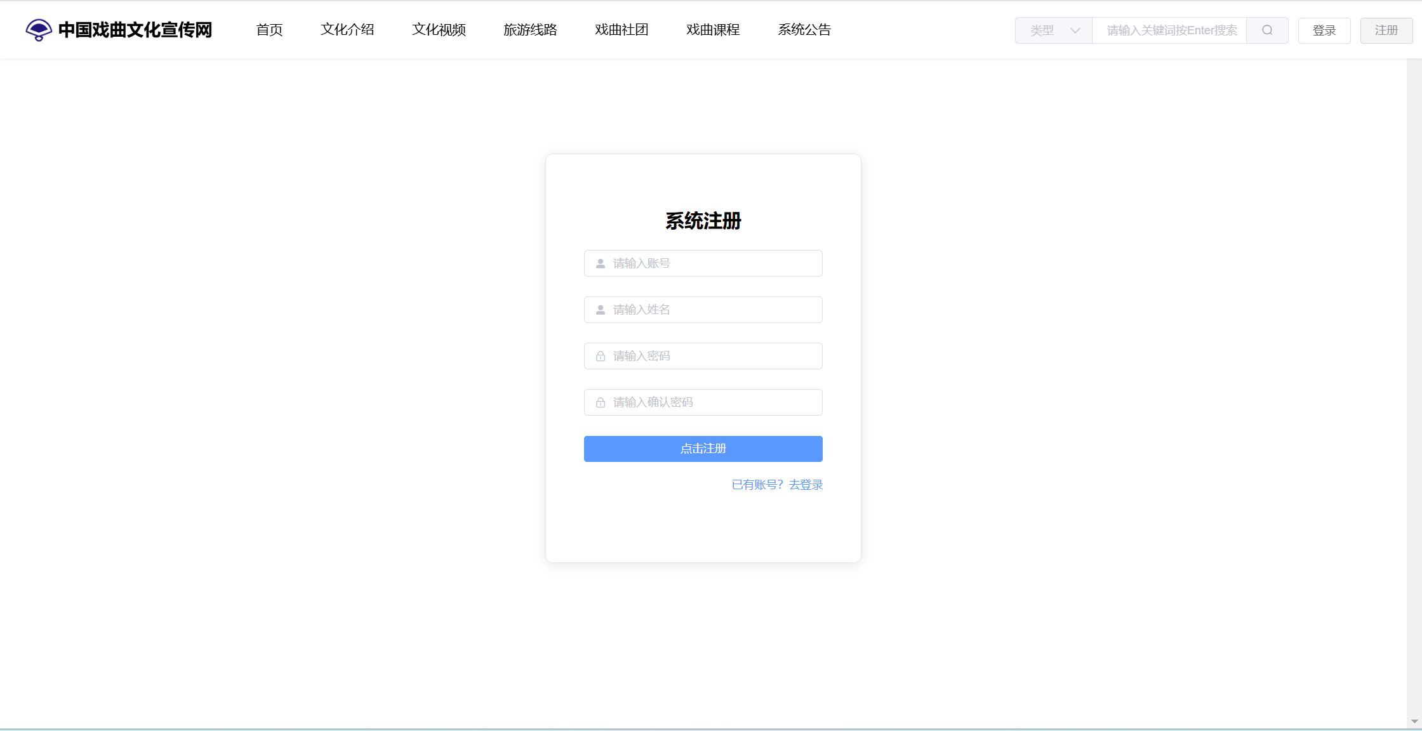Open the 首页 navigation item
The height and width of the screenshot is (731, 1422).
click(x=269, y=30)
